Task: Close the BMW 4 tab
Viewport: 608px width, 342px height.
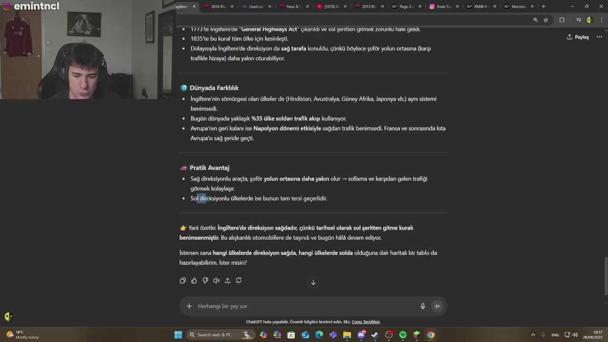Action: coord(495,7)
